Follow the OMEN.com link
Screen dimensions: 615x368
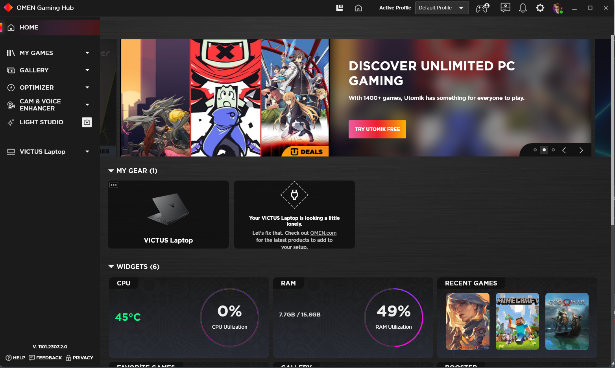click(323, 233)
